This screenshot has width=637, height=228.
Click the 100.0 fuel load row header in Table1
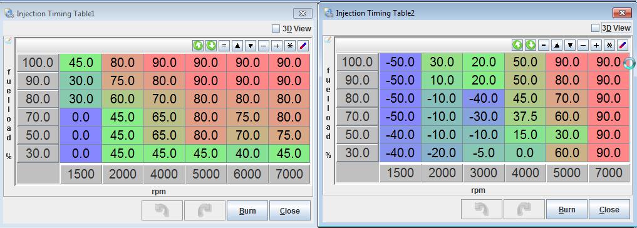coord(38,63)
